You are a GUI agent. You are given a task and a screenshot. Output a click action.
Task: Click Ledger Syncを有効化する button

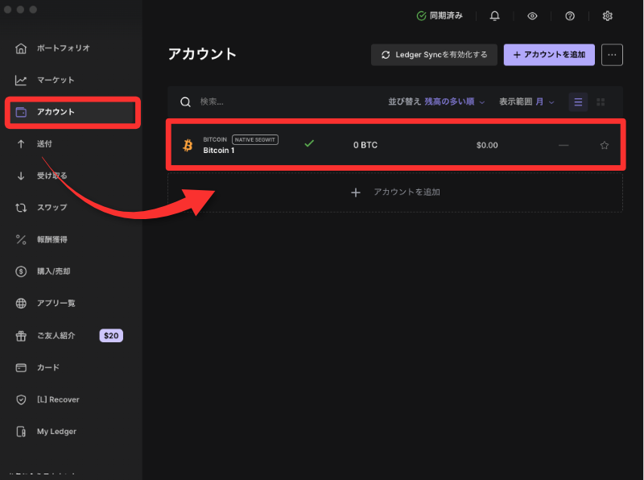(x=434, y=55)
